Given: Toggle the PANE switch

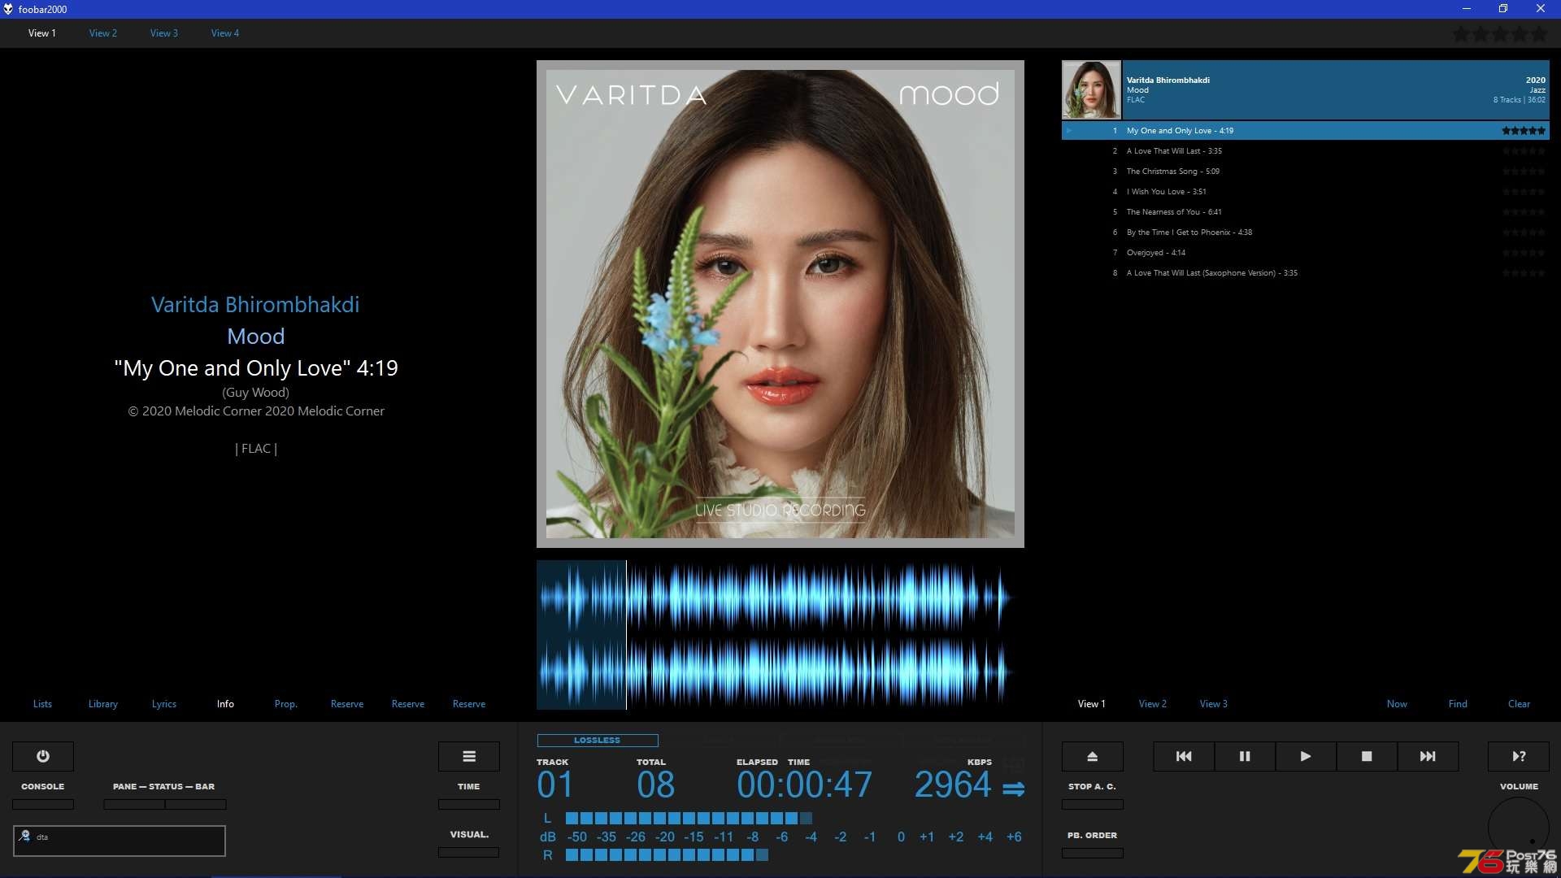Looking at the screenshot, I should [x=134, y=805].
